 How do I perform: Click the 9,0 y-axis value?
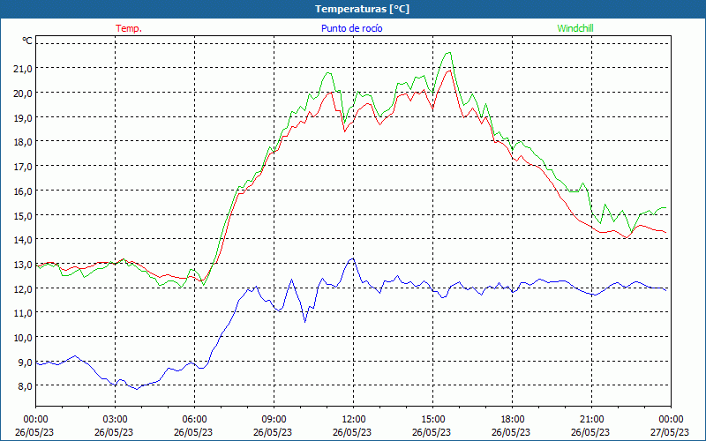point(24,363)
